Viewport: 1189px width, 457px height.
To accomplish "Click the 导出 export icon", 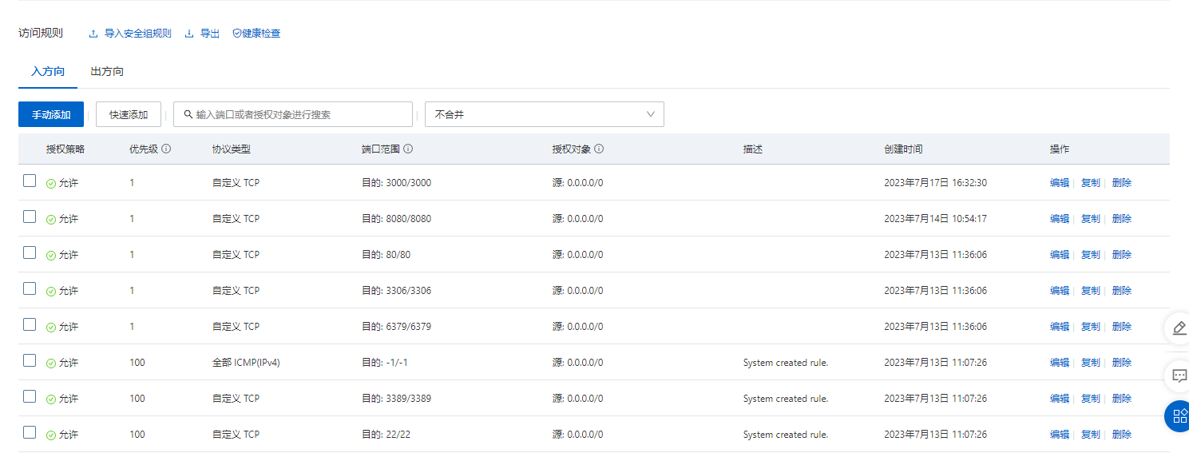I will [189, 34].
